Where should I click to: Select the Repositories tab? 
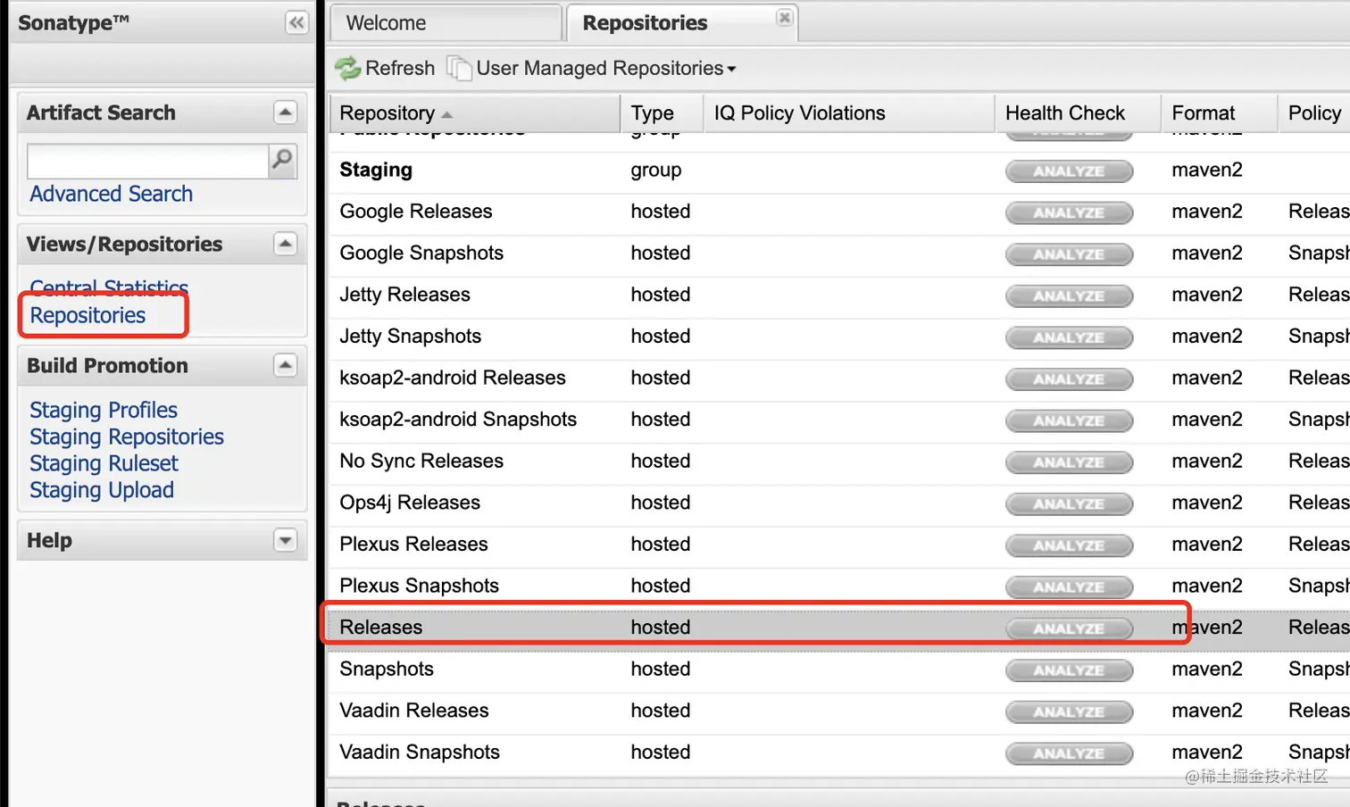click(682, 23)
